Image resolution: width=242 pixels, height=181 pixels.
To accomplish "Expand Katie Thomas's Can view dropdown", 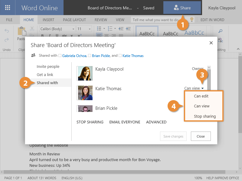I will pos(194,88).
